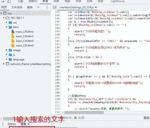Set breakpoint on line number 197
Viewport: 150px width, 128px height.
57,57
